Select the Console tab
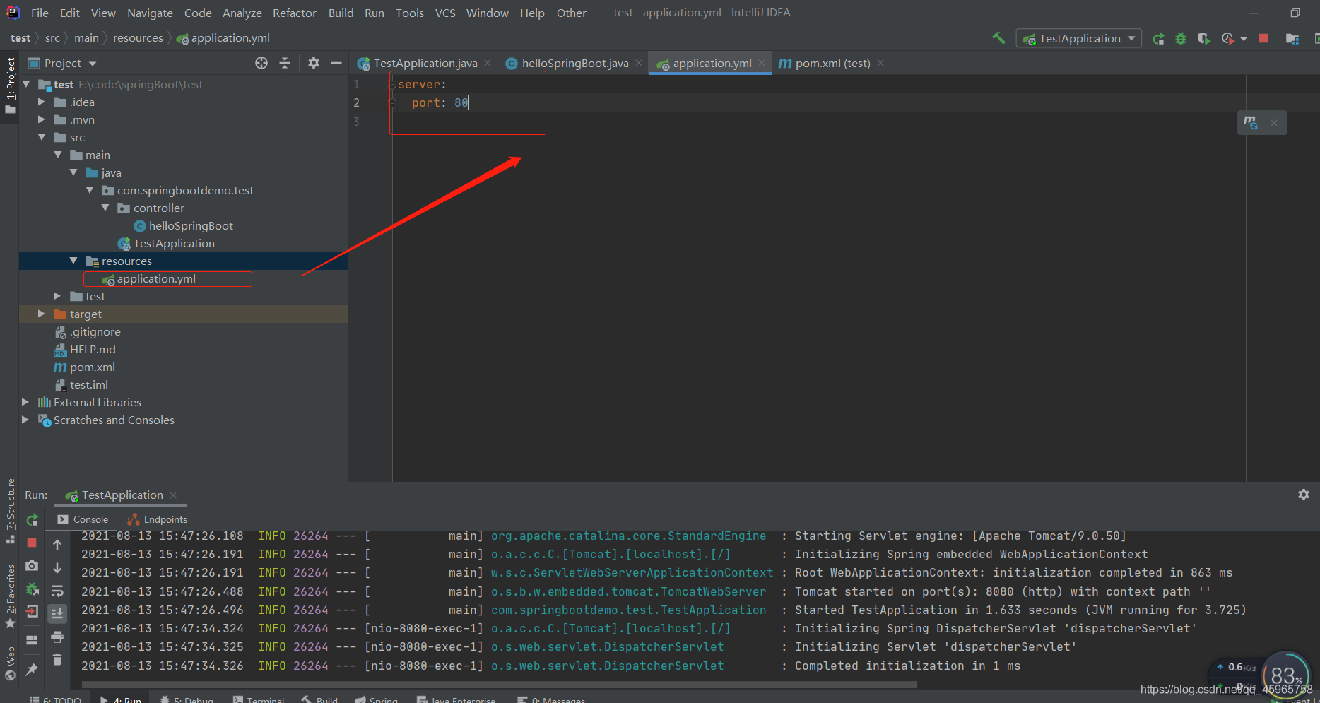The height and width of the screenshot is (703, 1320). coord(83,519)
